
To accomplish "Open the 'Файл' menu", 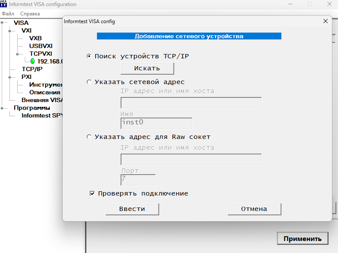I will [x=8, y=14].
